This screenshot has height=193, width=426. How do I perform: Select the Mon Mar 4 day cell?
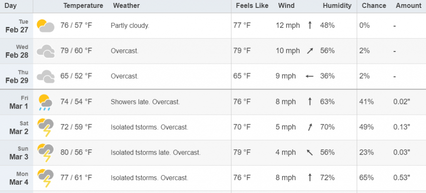17,178
